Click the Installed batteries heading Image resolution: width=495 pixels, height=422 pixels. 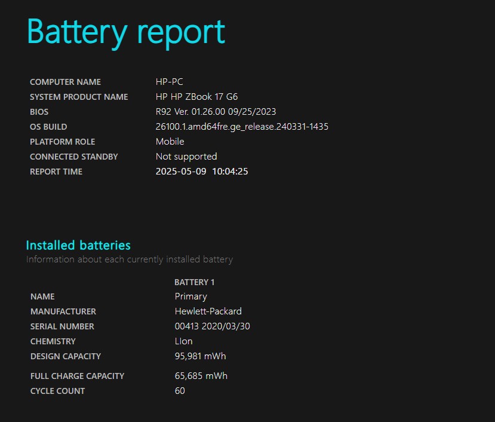78,245
